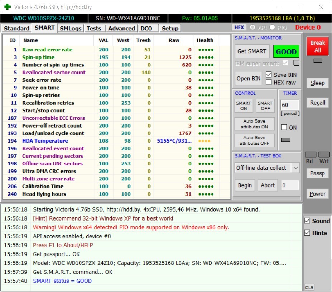Click the Load/unload cycle count raw value 1767

point(185,133)
